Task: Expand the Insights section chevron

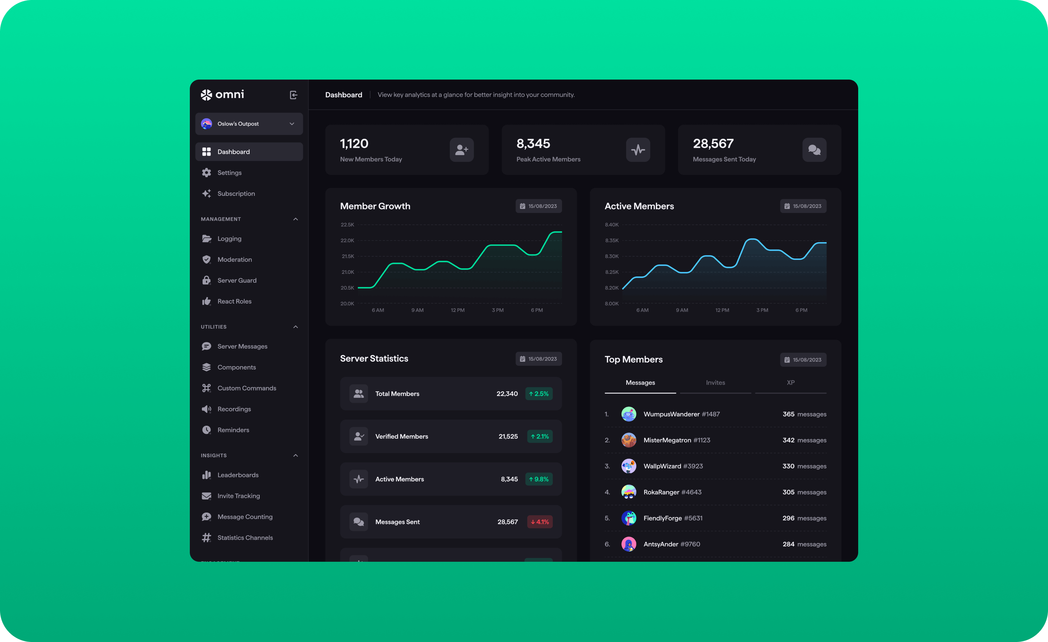Action: pos(296,455)
